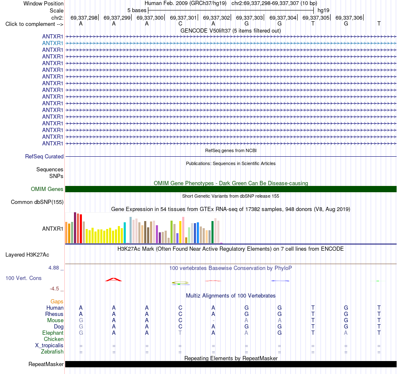Click the tallest maroon GTEx expression bar
397x374 pixels.
[x=75, y=228]
